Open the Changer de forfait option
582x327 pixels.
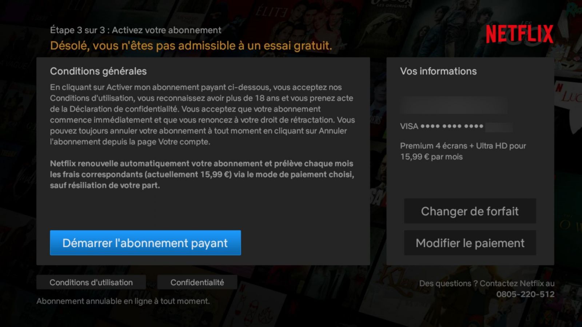(x=470, y=211)
